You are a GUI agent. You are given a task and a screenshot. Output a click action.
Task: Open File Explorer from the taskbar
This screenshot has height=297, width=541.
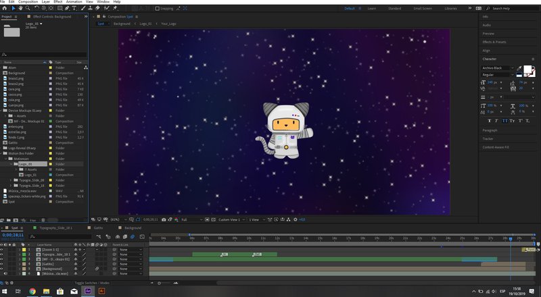tap(46, 291)
